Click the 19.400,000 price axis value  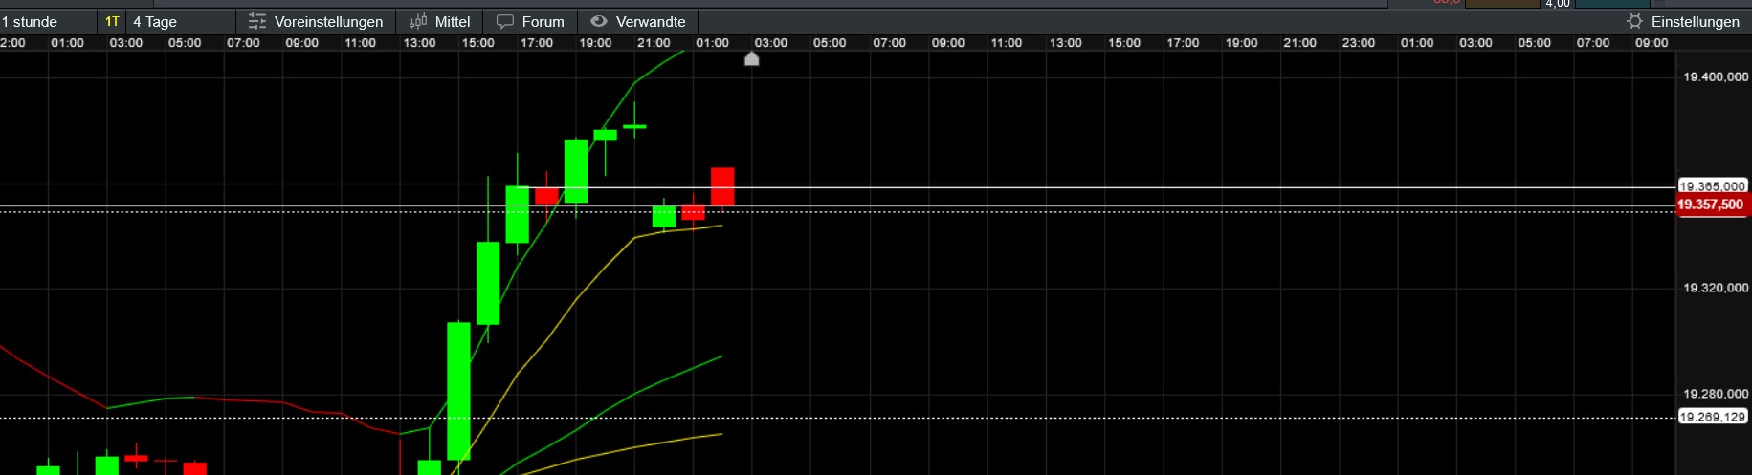(x=1716, y=76)
